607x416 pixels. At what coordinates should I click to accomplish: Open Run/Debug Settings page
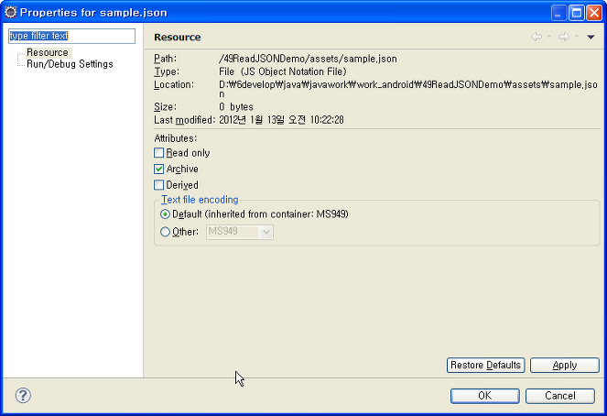tap(70, 64)
